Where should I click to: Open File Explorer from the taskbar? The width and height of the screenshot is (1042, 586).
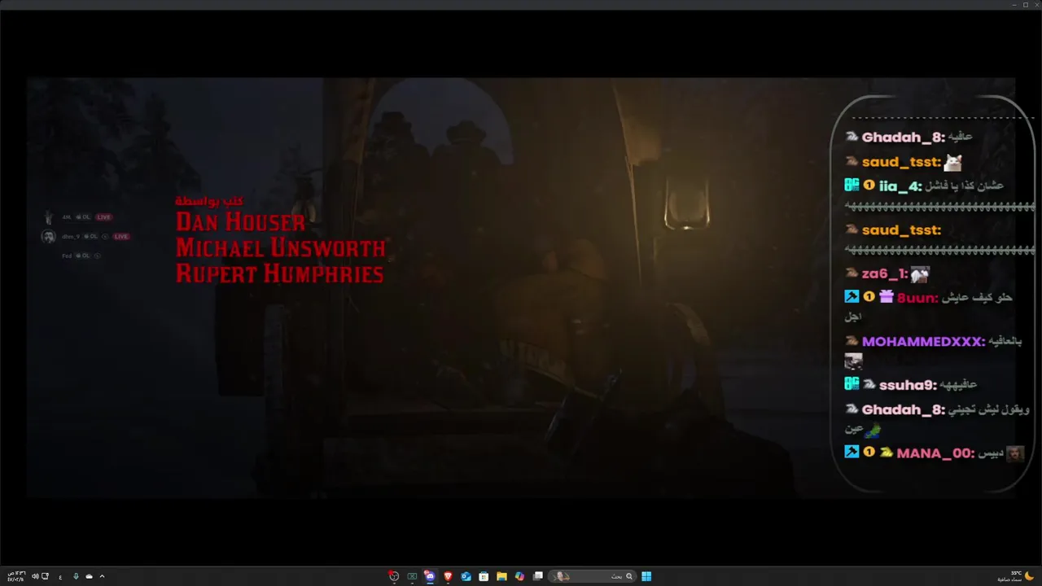(501, 576)
